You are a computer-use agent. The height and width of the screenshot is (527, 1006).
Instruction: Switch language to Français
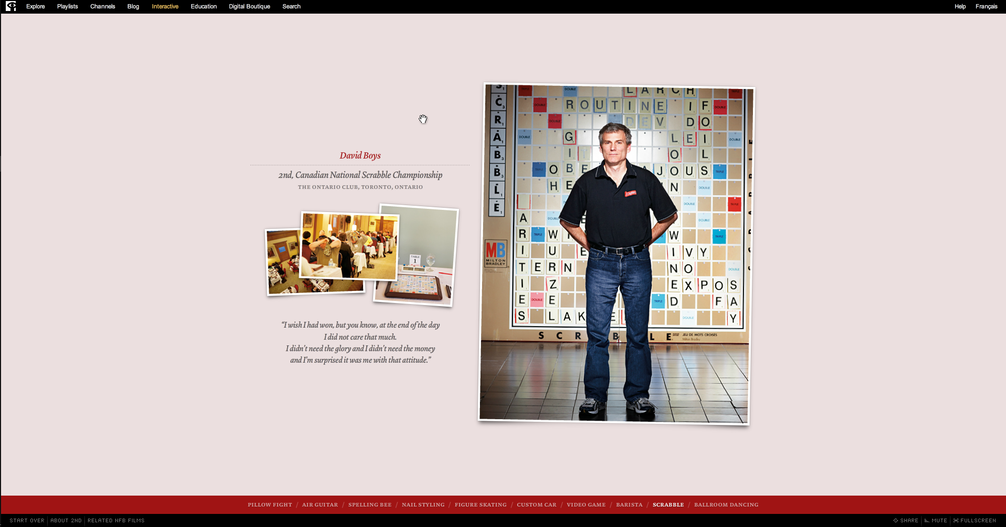(986, 6)
